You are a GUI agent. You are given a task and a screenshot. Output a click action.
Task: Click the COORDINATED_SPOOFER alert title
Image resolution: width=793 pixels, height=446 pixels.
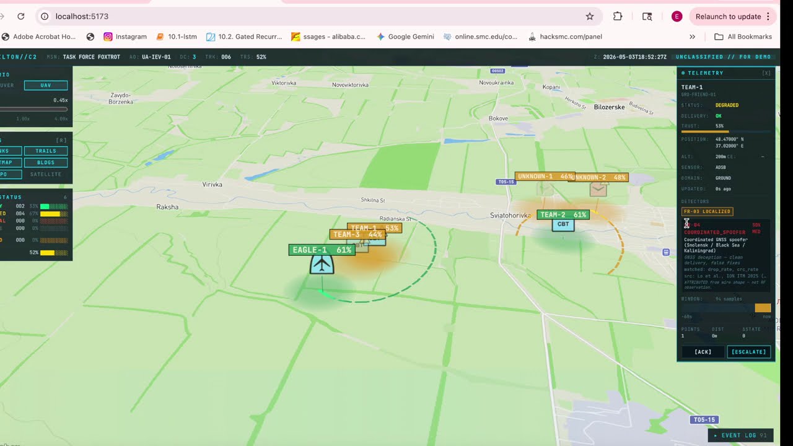click(x=714, y=232)
